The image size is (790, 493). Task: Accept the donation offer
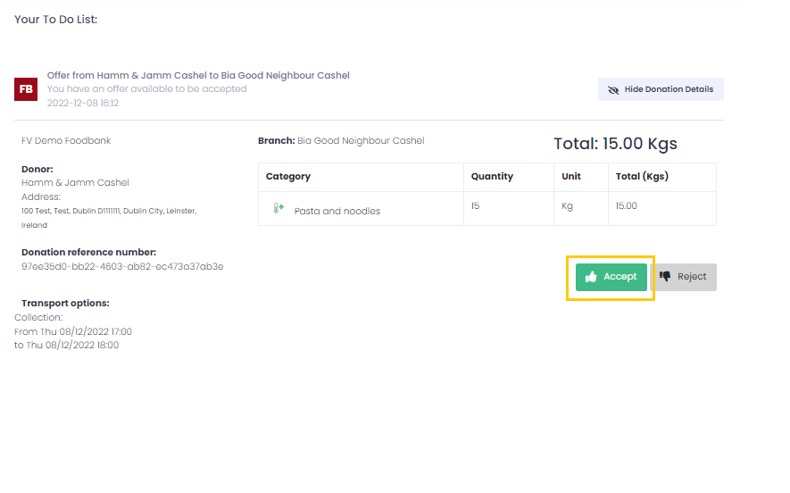pyautogui.click(x=611, y=277)
